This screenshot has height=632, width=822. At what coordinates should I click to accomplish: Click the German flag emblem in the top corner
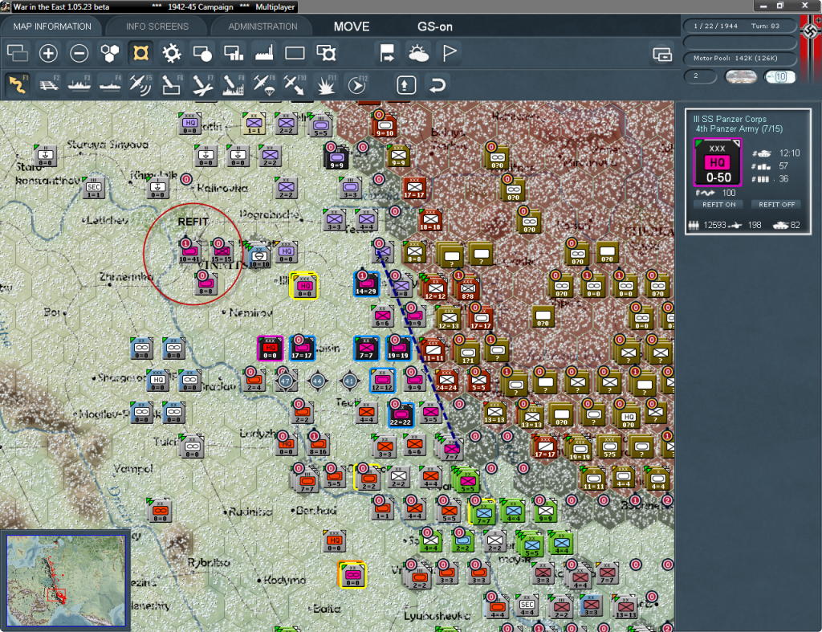[x=811, y=31]
